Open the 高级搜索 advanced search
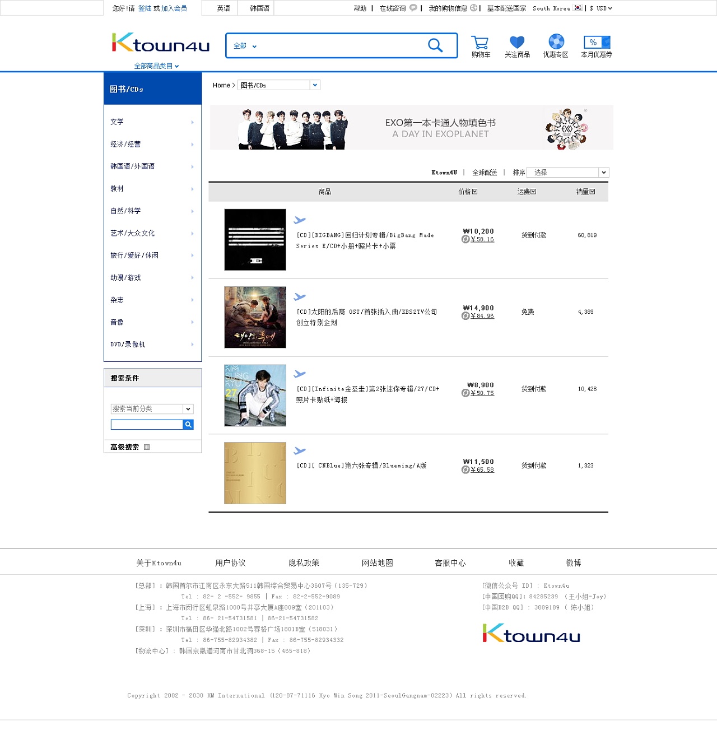 click(124, 447)
